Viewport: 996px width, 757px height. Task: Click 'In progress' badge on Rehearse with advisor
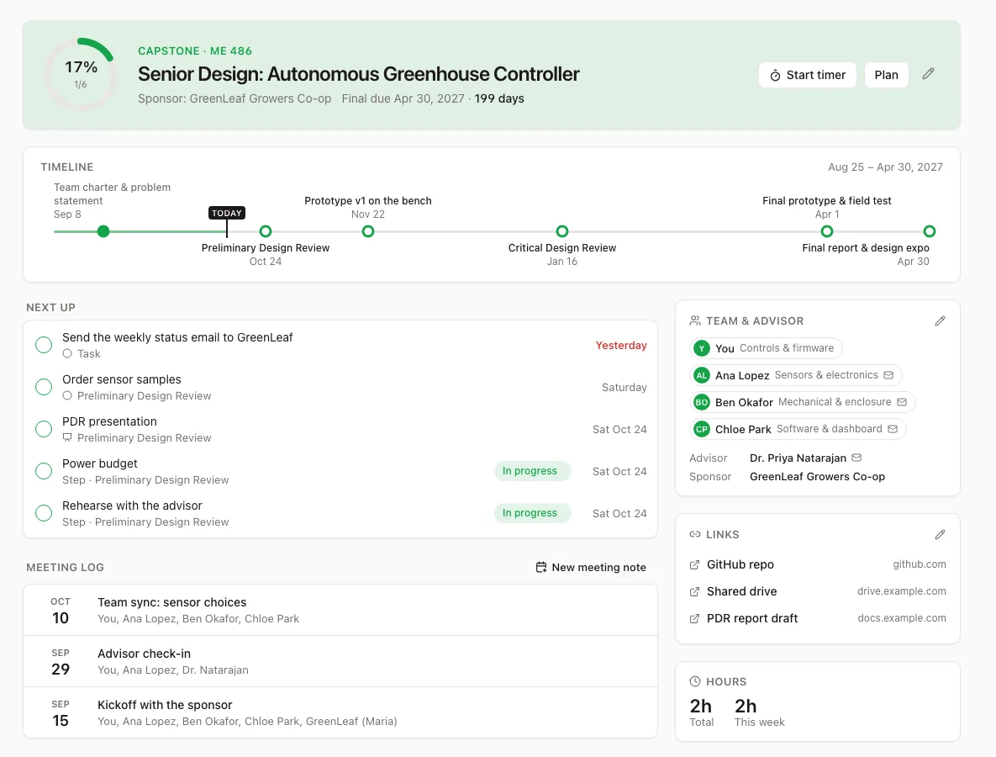532,513
